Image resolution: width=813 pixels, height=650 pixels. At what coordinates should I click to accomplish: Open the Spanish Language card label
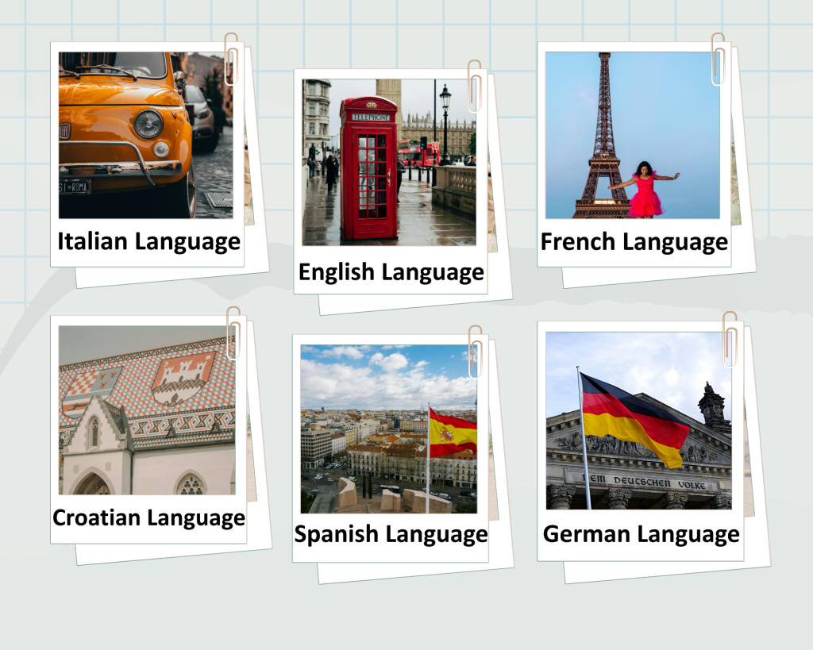391,534
